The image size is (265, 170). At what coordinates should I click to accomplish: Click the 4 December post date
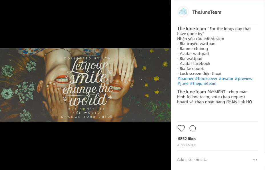coord(186,145)
